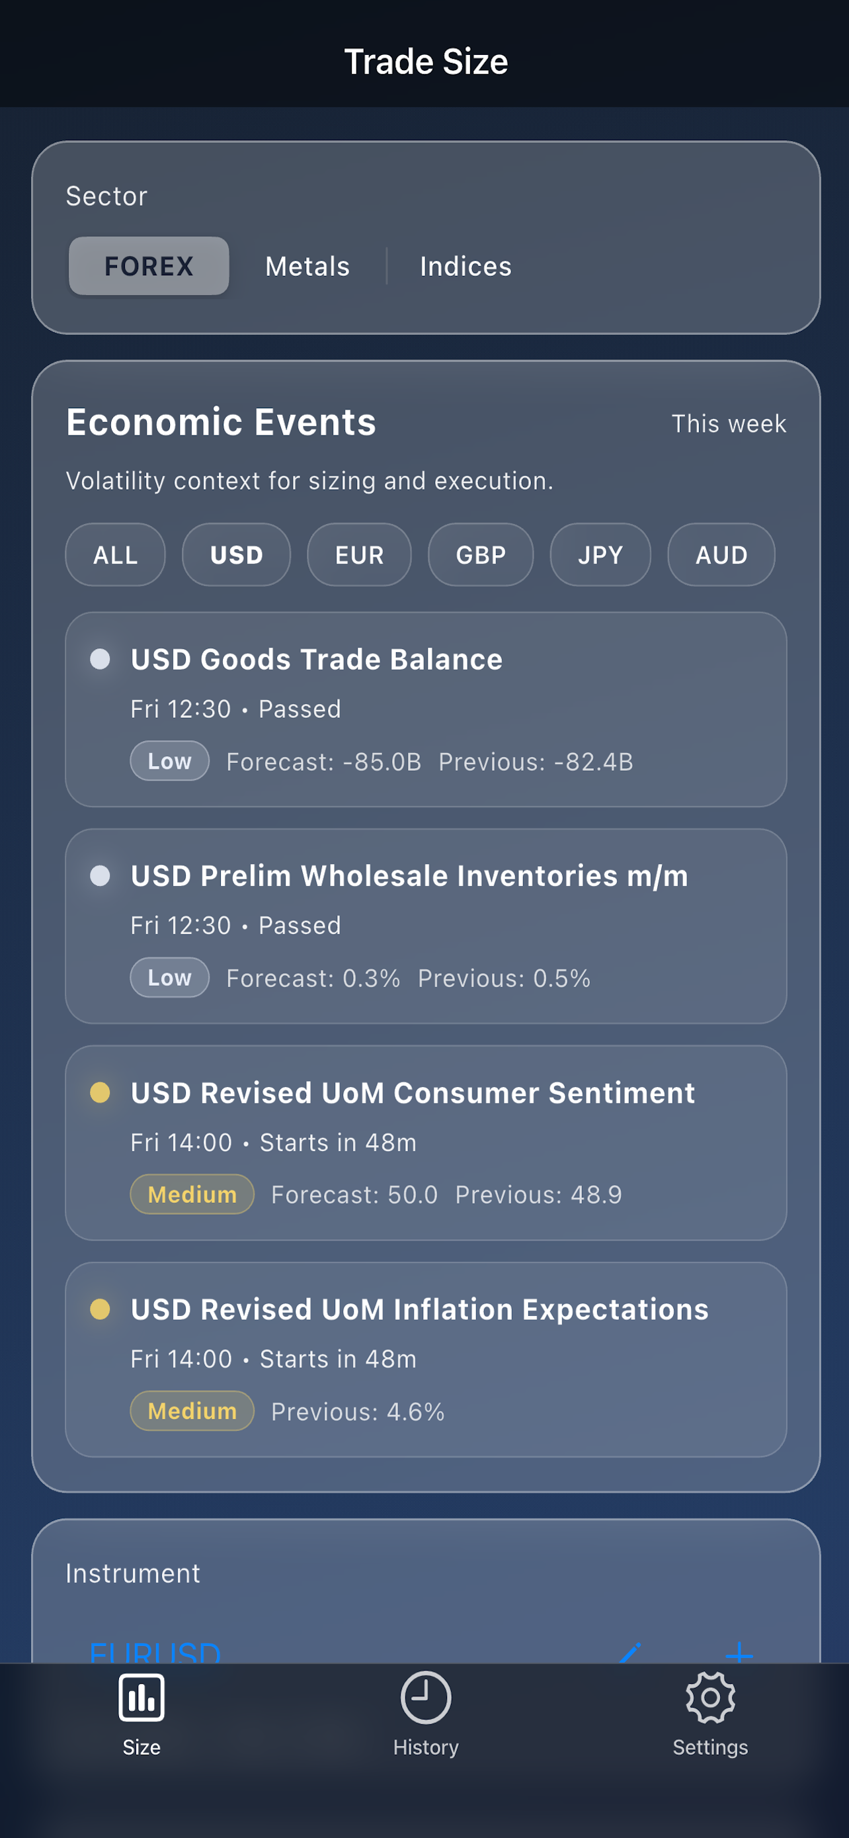This screenshot has width=849, height=1838.
Task: Tap the plus icon to add instrument
Action: pyautogui.click(x=739, y=1653)
